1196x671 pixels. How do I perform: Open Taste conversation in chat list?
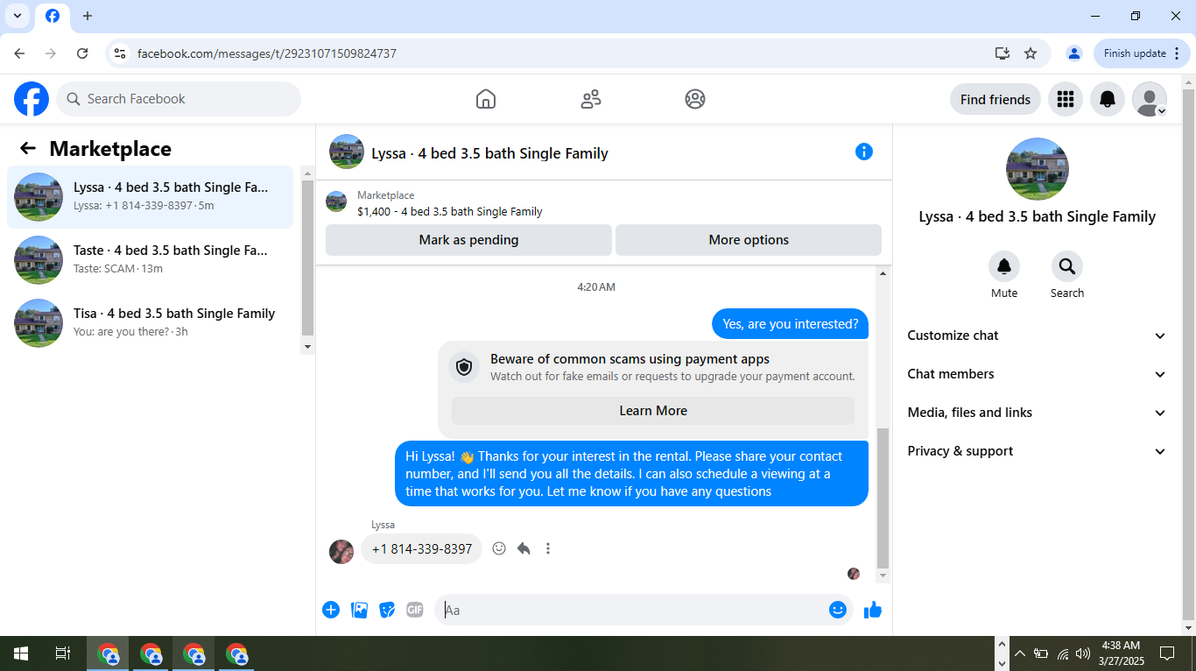[x=151, y=260]
